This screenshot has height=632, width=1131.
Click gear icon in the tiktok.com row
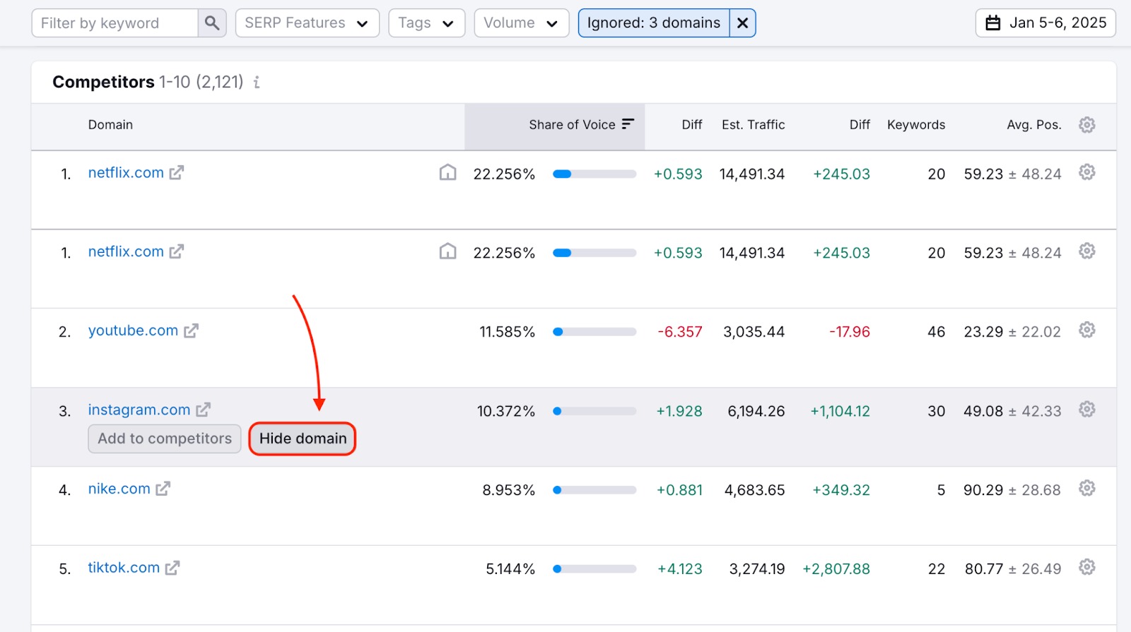click(x=1086, y=568)
